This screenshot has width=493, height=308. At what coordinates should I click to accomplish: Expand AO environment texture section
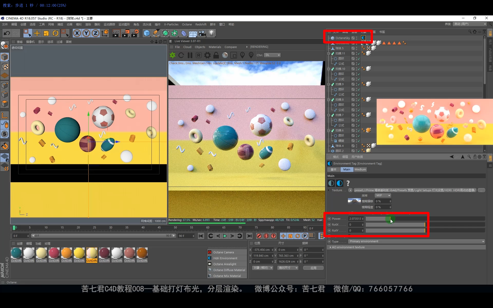330,247
